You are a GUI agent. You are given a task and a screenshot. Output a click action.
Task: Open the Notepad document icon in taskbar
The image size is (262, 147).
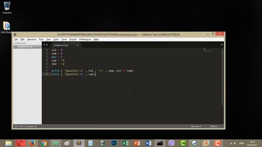tap(90, 143)
